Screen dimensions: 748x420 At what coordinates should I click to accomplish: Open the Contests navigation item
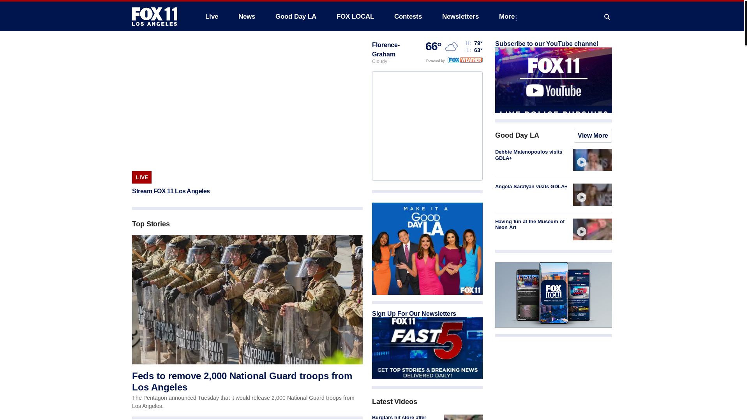click(408, 16)
